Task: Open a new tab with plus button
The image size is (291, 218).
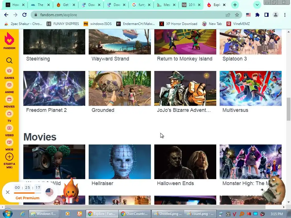Action: click(235, 5)
